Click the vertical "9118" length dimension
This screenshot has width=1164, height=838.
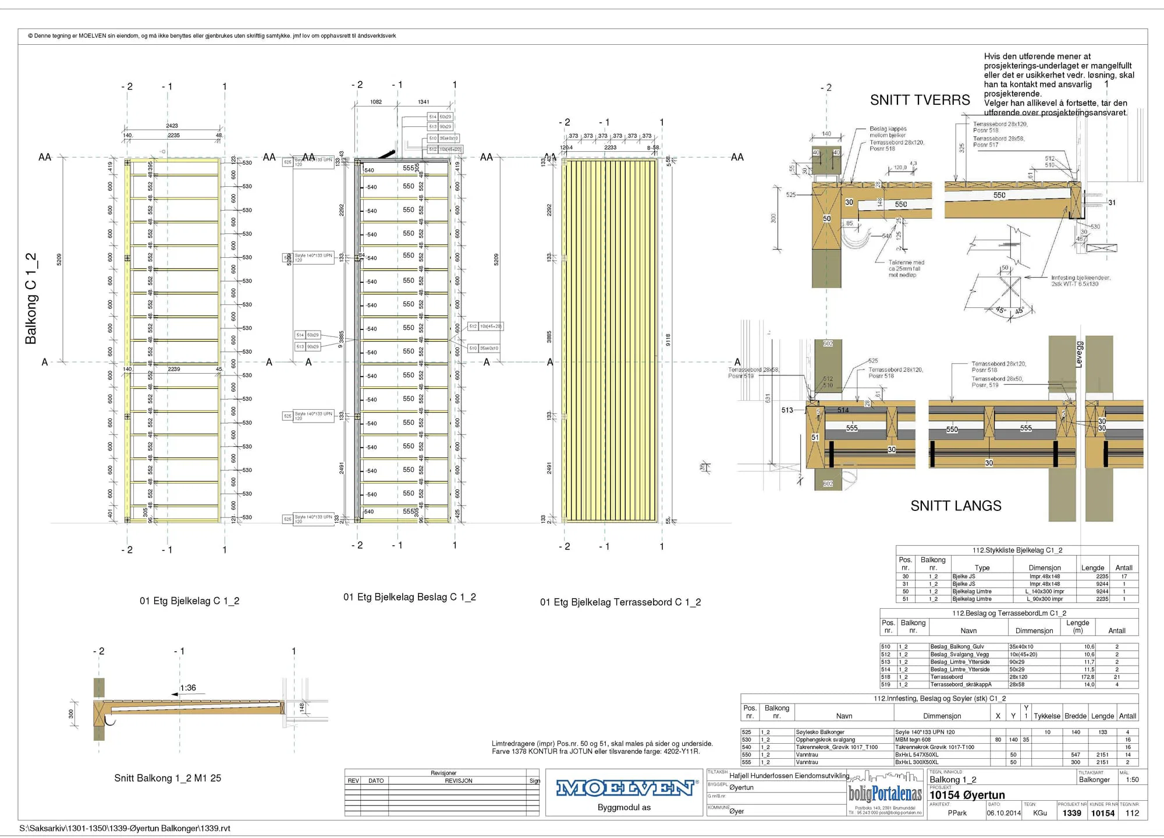coord(668,340)
